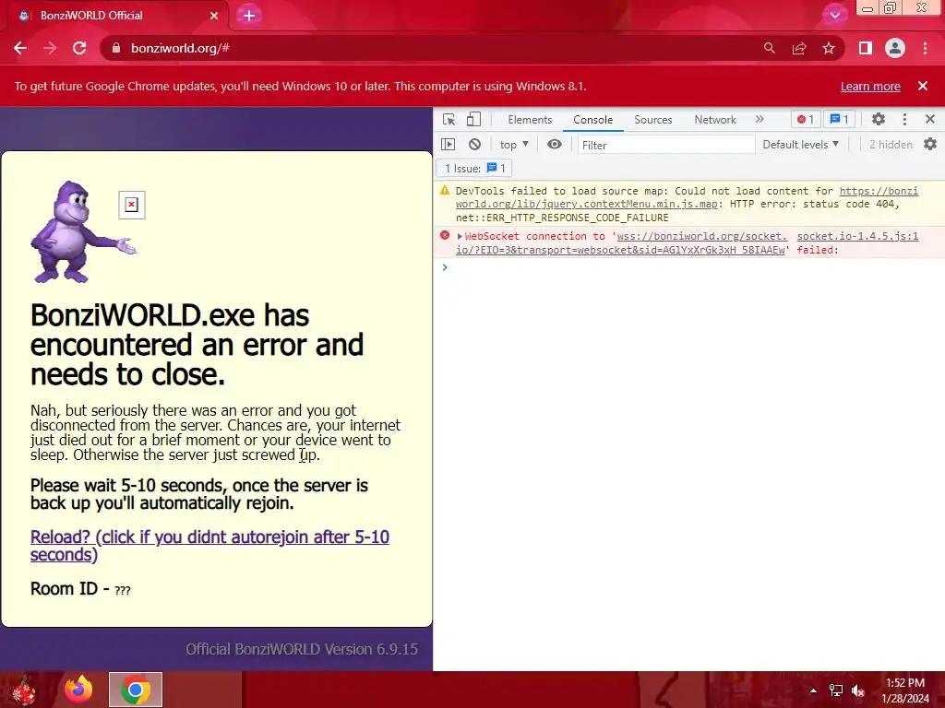Click the live expression eye icon
The image size is (945, 708).
(555, 145)
